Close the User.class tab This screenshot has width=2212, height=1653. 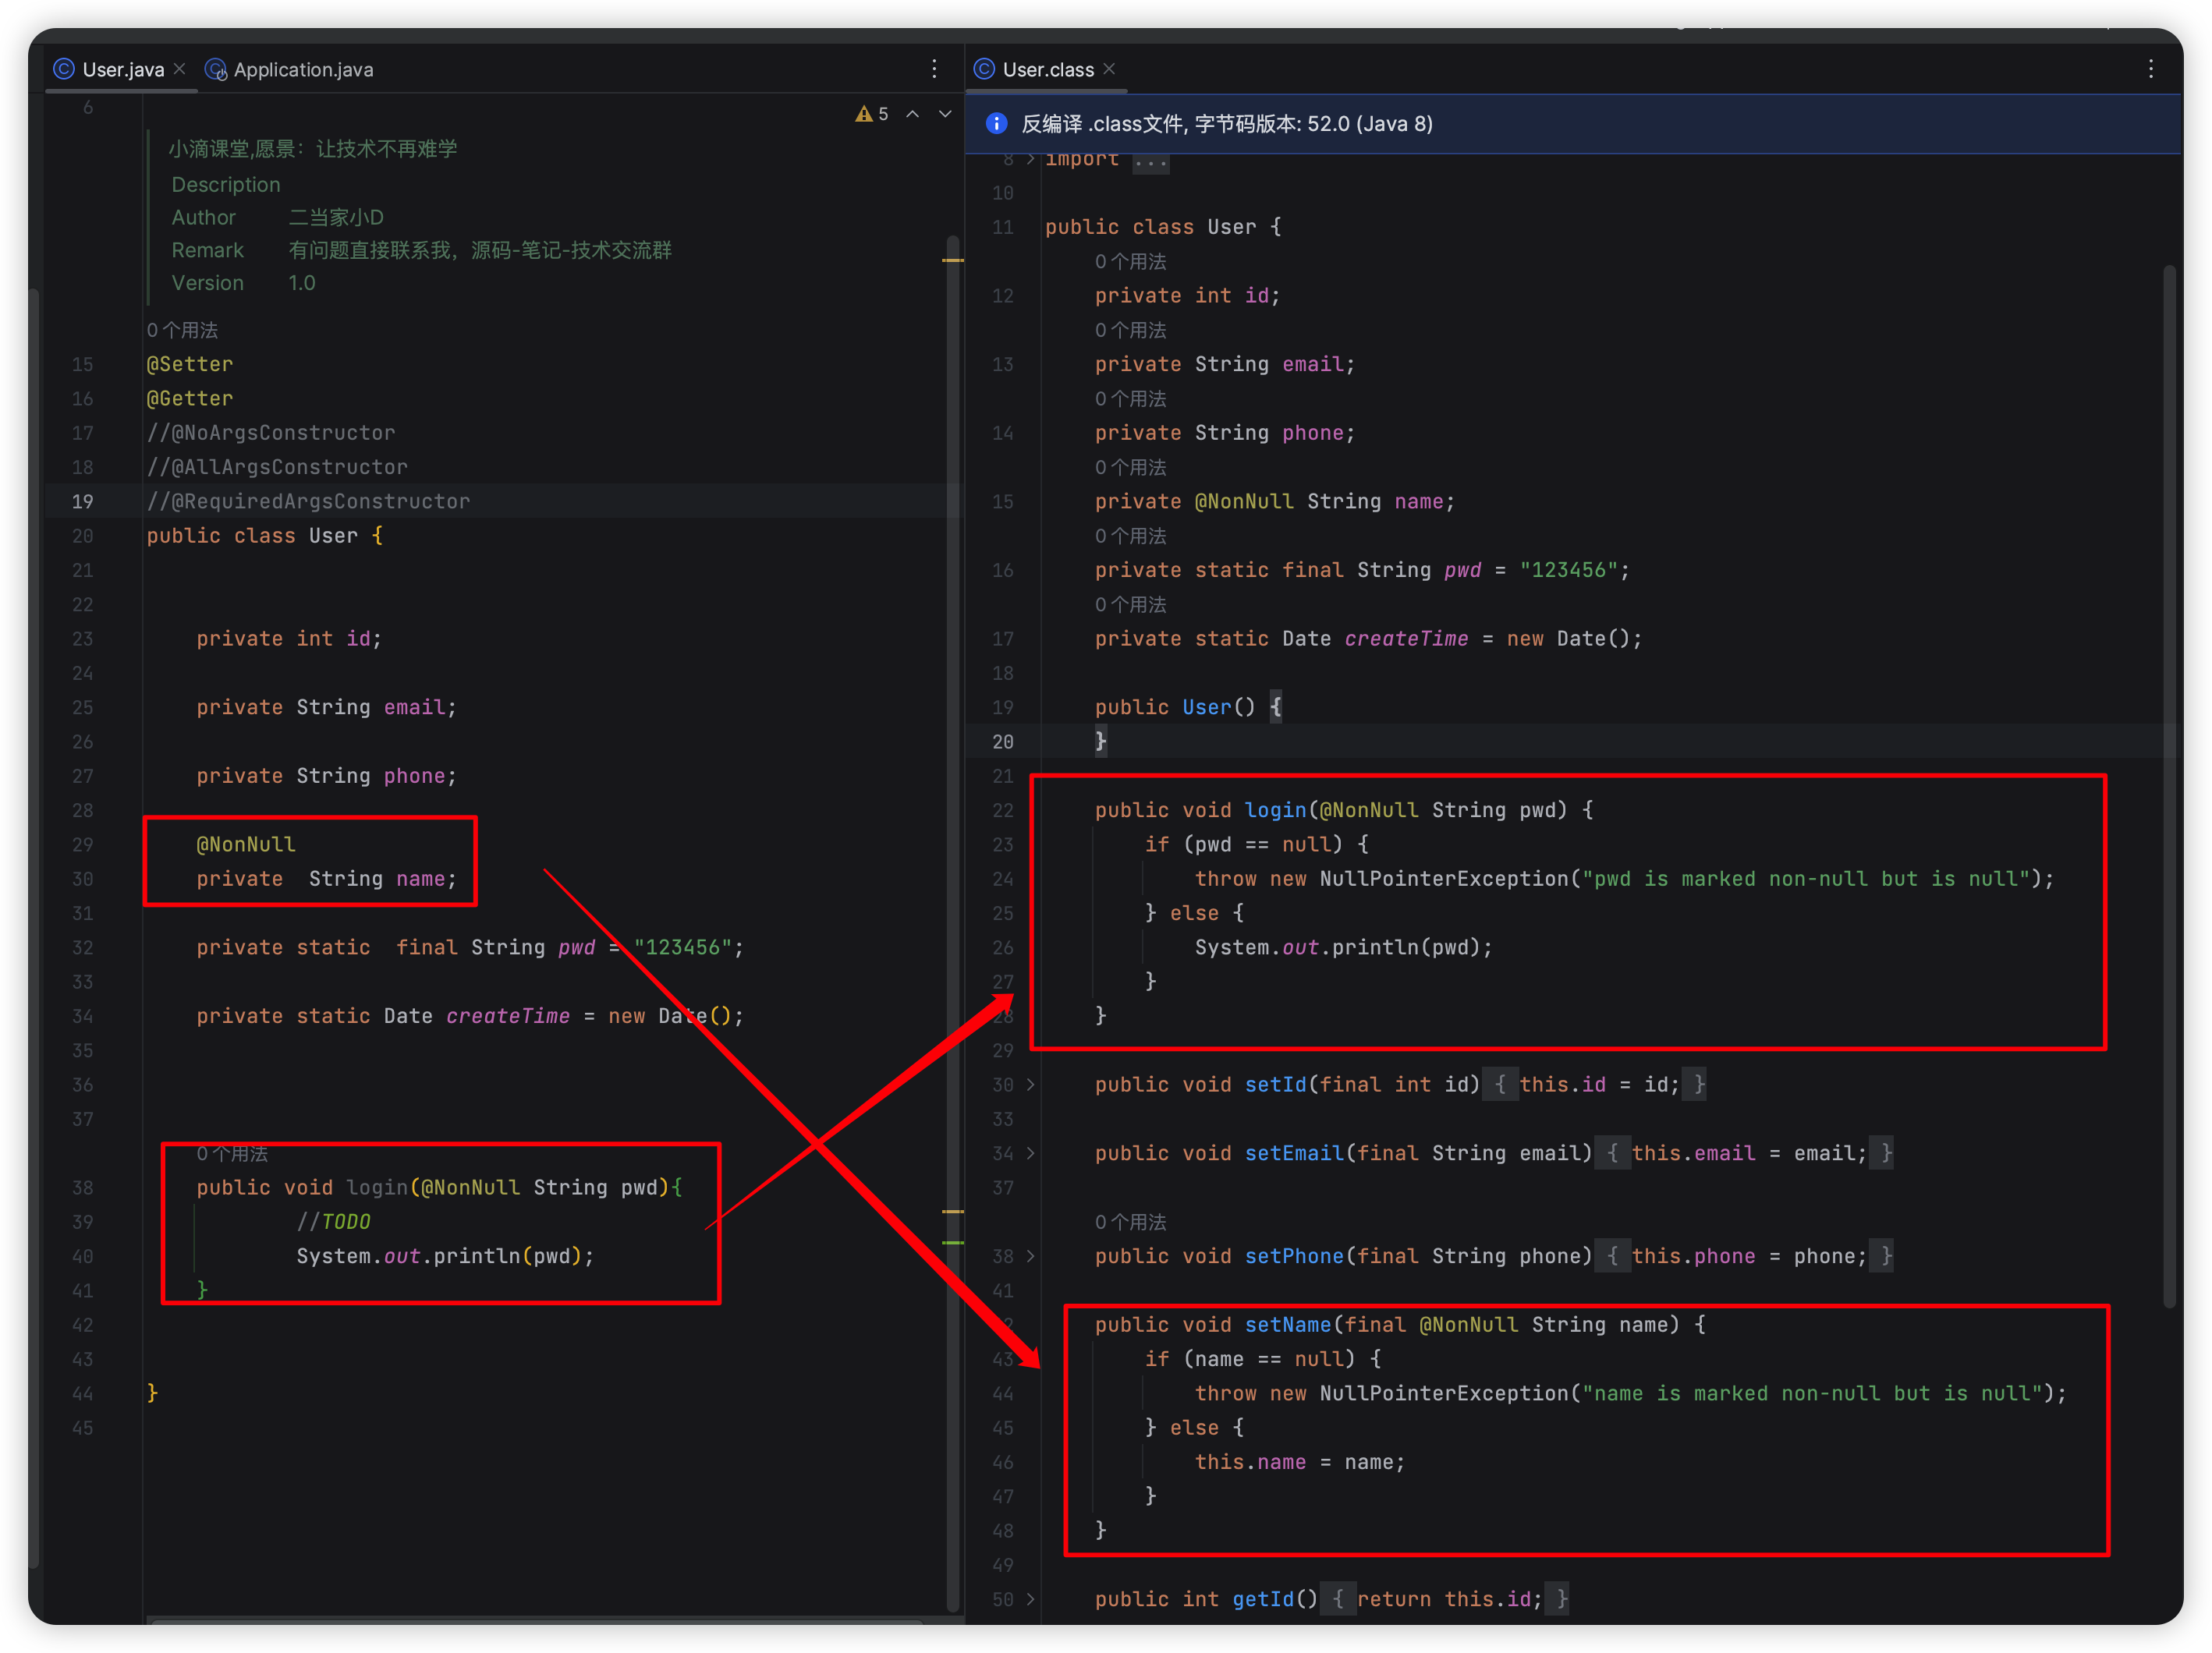[1109, 69]
